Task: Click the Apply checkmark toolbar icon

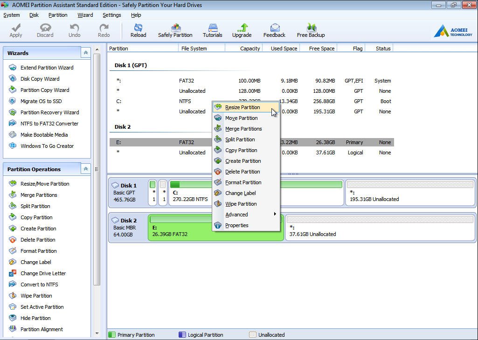Action: tap(16, 30)
